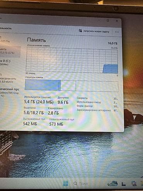Open the three-dot more options menu

(117, 32)
